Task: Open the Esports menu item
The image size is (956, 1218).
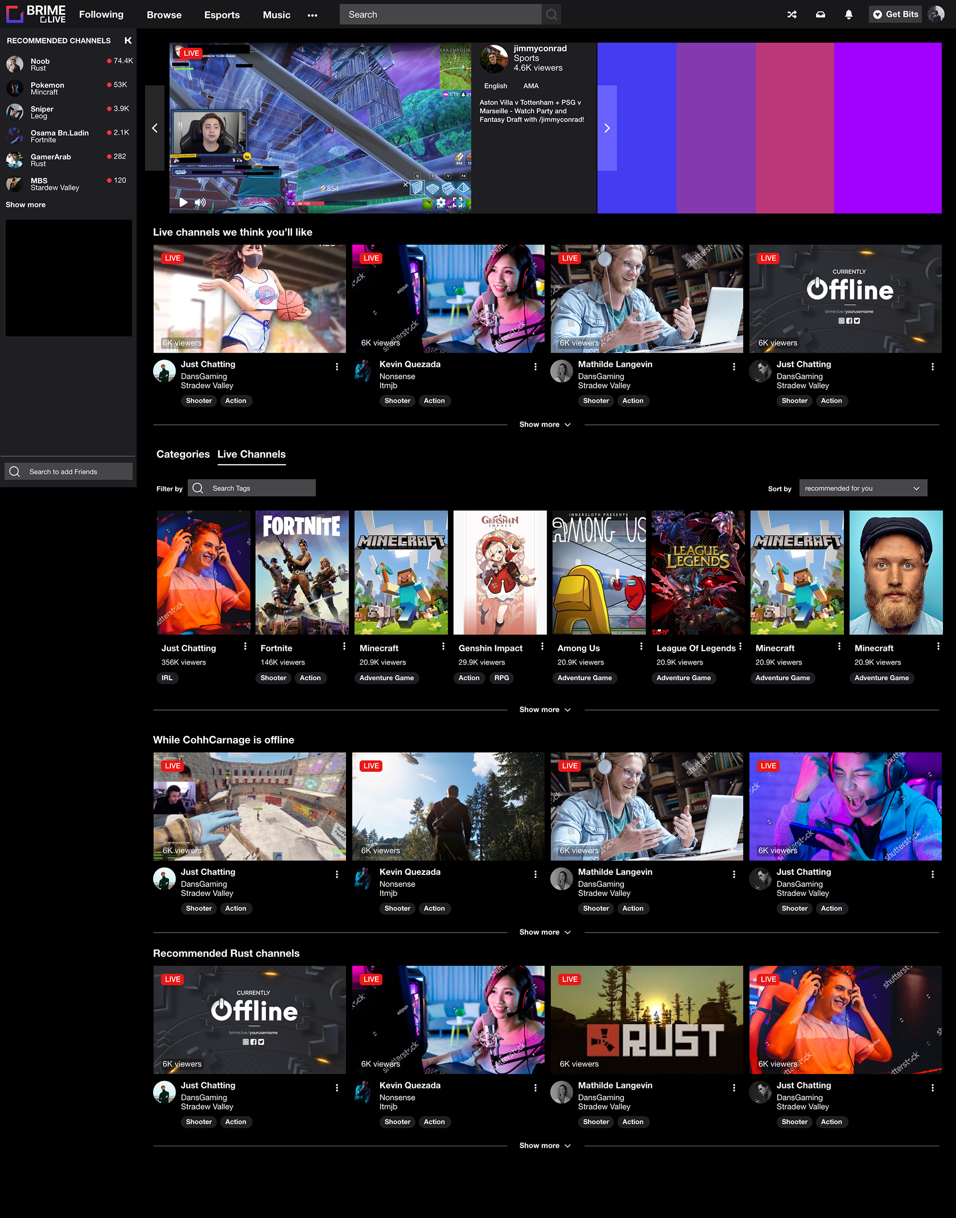Action: 222,14
